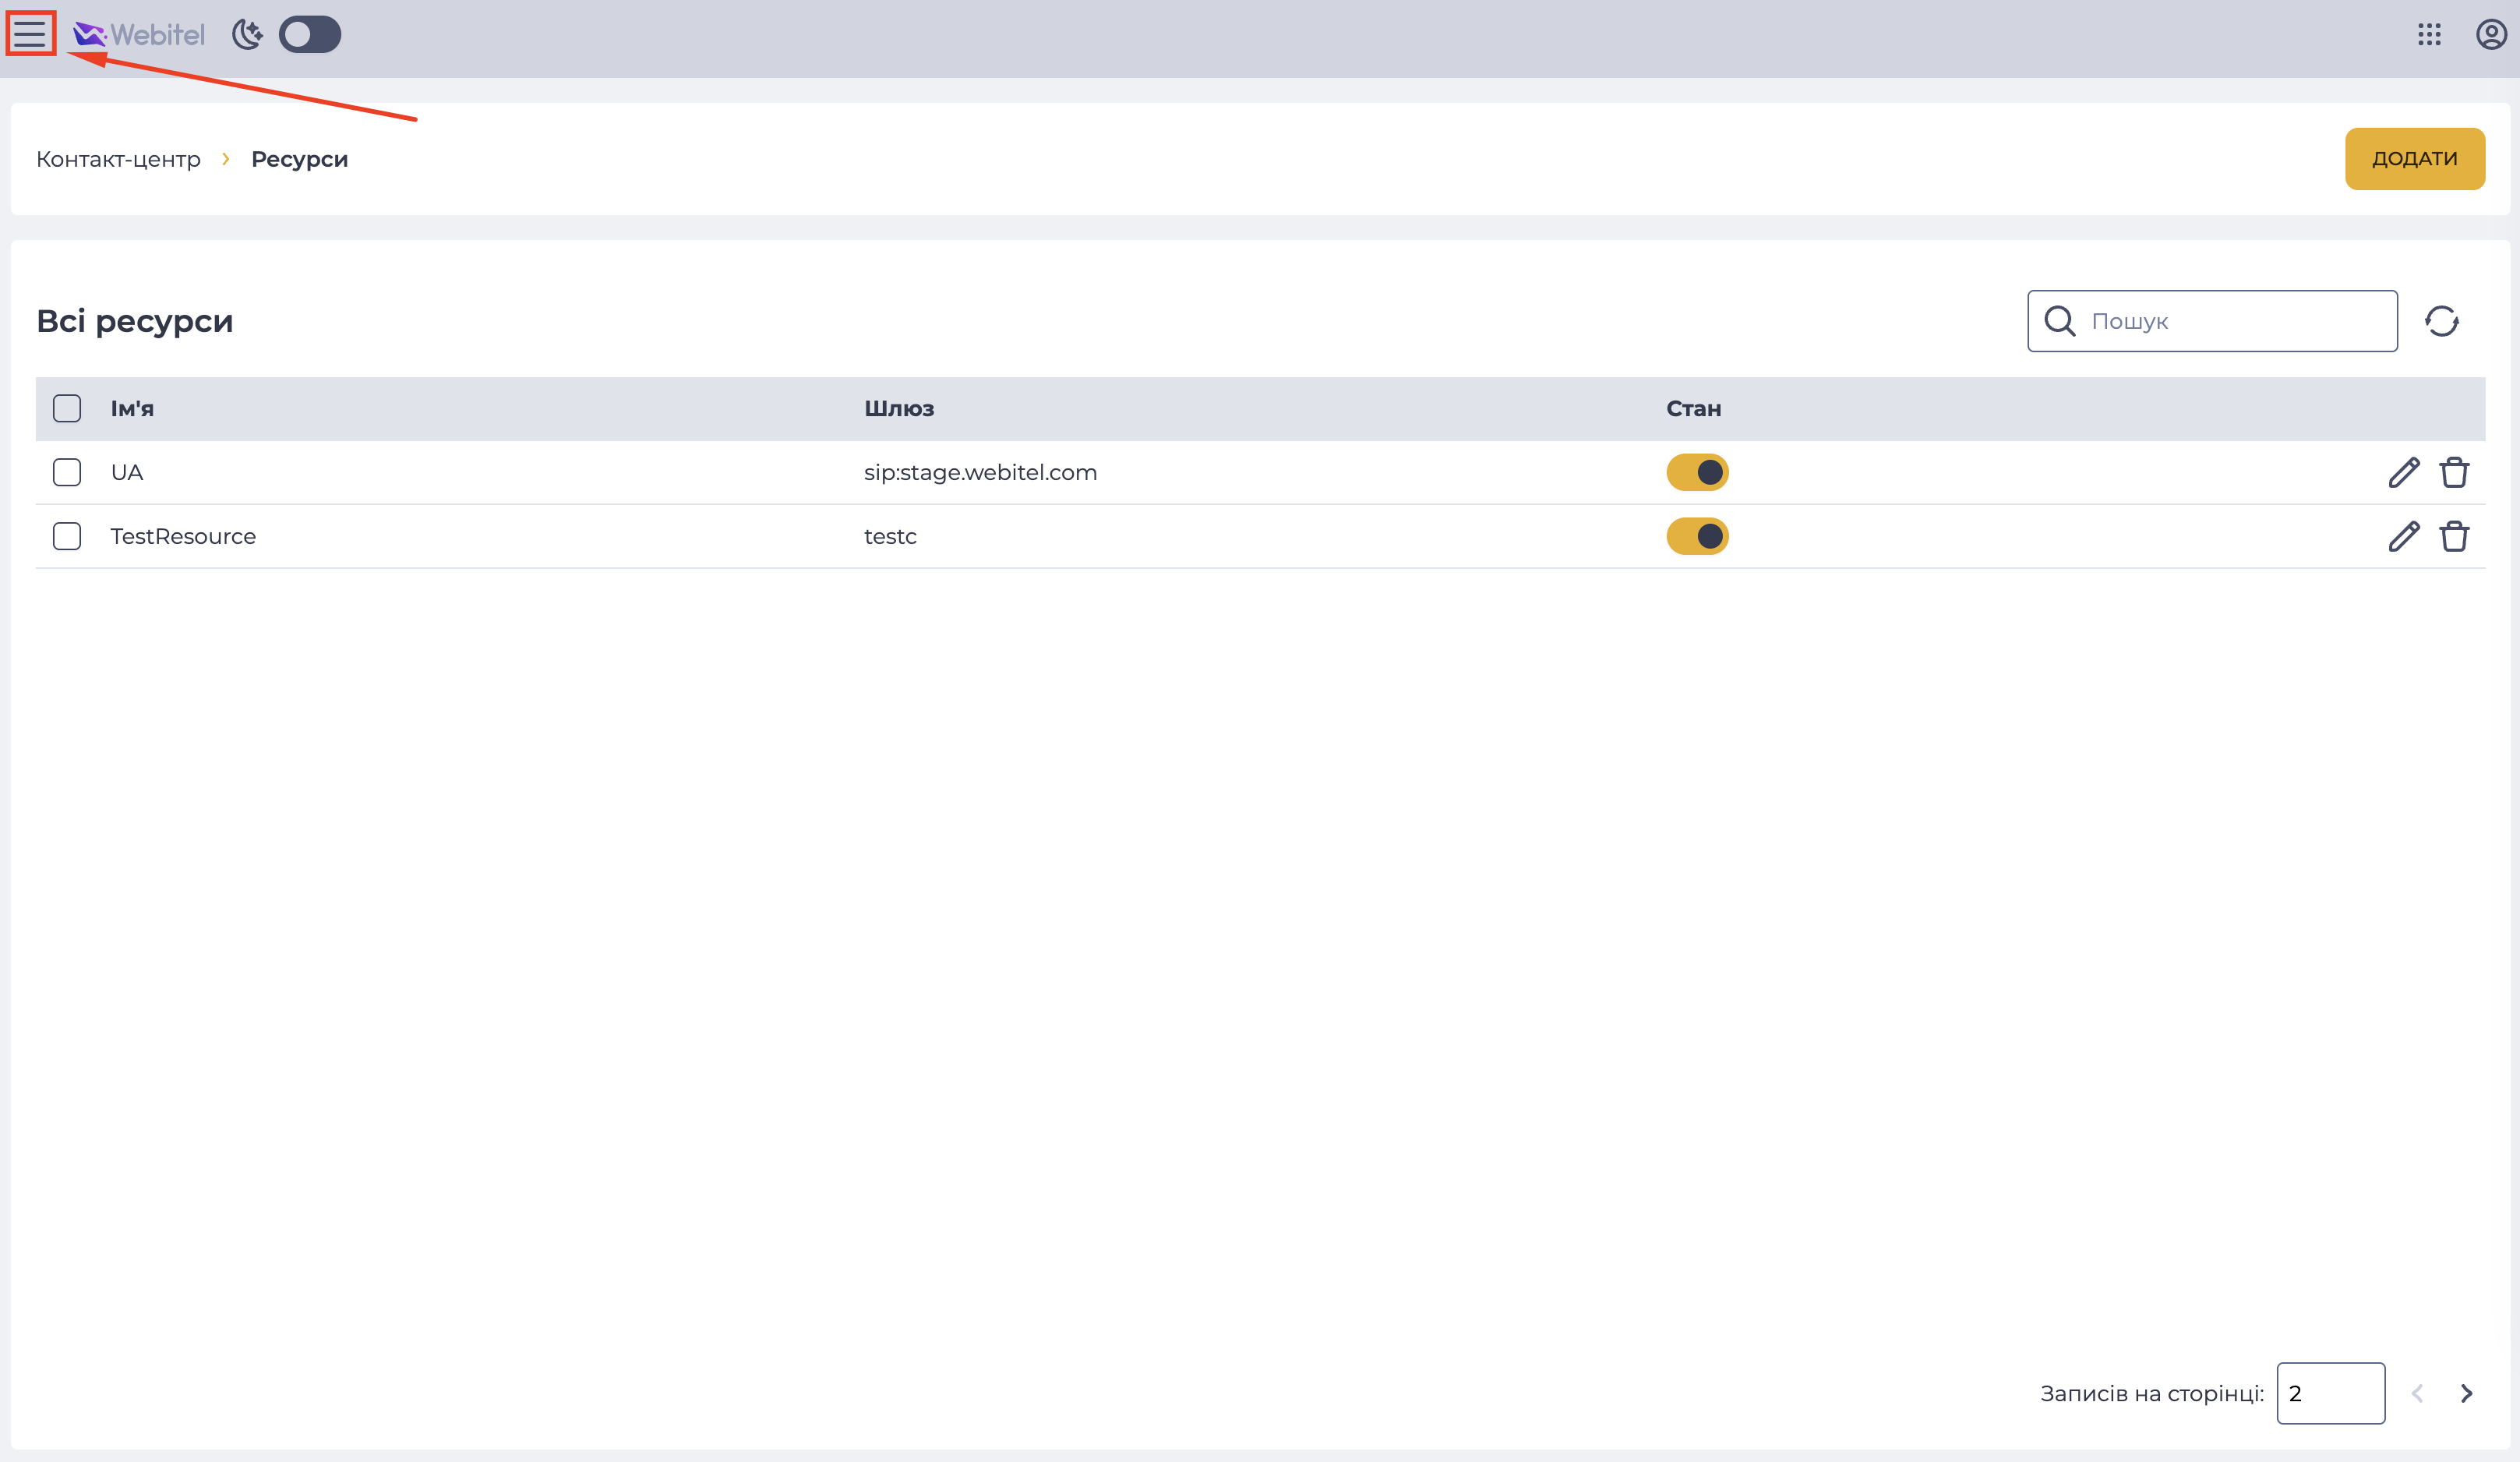
Task: Open the TestResource name
Action: tap(183, 536)
